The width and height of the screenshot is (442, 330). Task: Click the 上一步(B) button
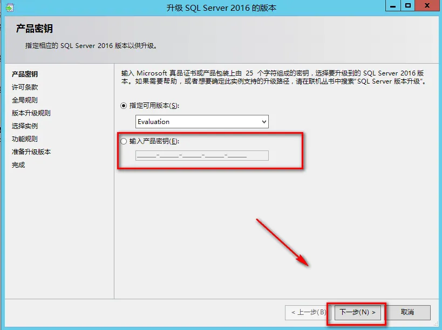point(308,312)
